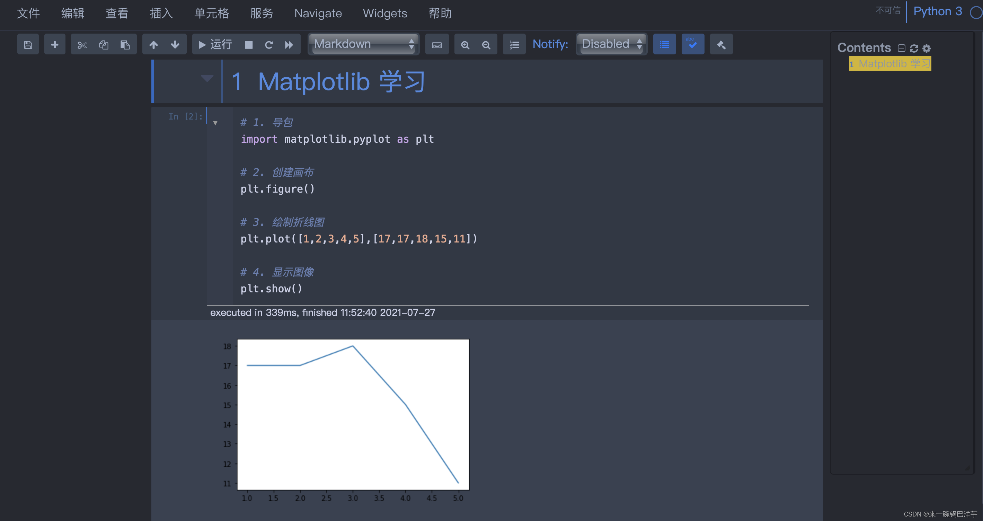
Task: Insert a new cell with plus icon
Action: [x=55, y=45]
